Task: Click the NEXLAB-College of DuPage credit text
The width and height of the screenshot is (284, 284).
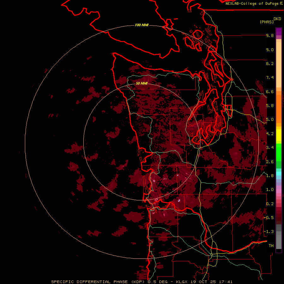Action: (252, 3)
